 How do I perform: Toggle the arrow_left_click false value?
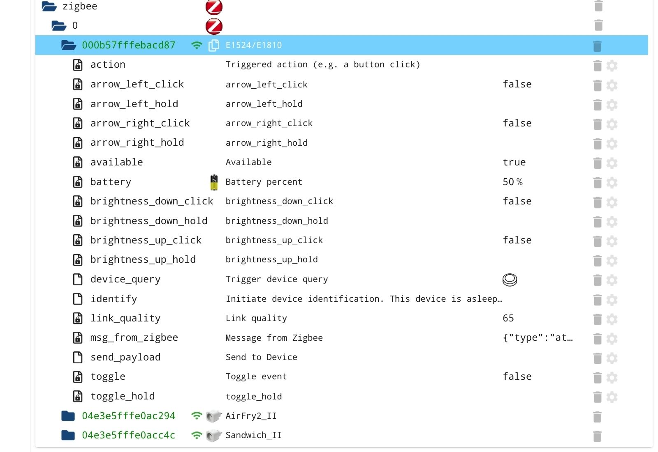pos(517,84)
